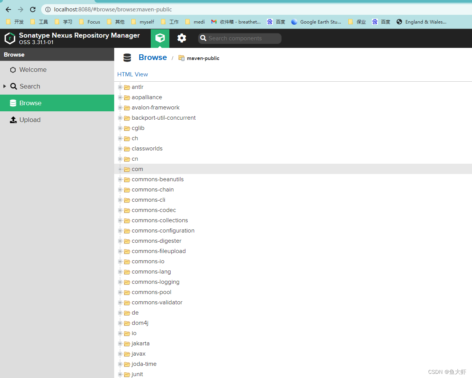Open the medi bookmark folder
This screenshot has width=472, height=378.
[195, 22]
